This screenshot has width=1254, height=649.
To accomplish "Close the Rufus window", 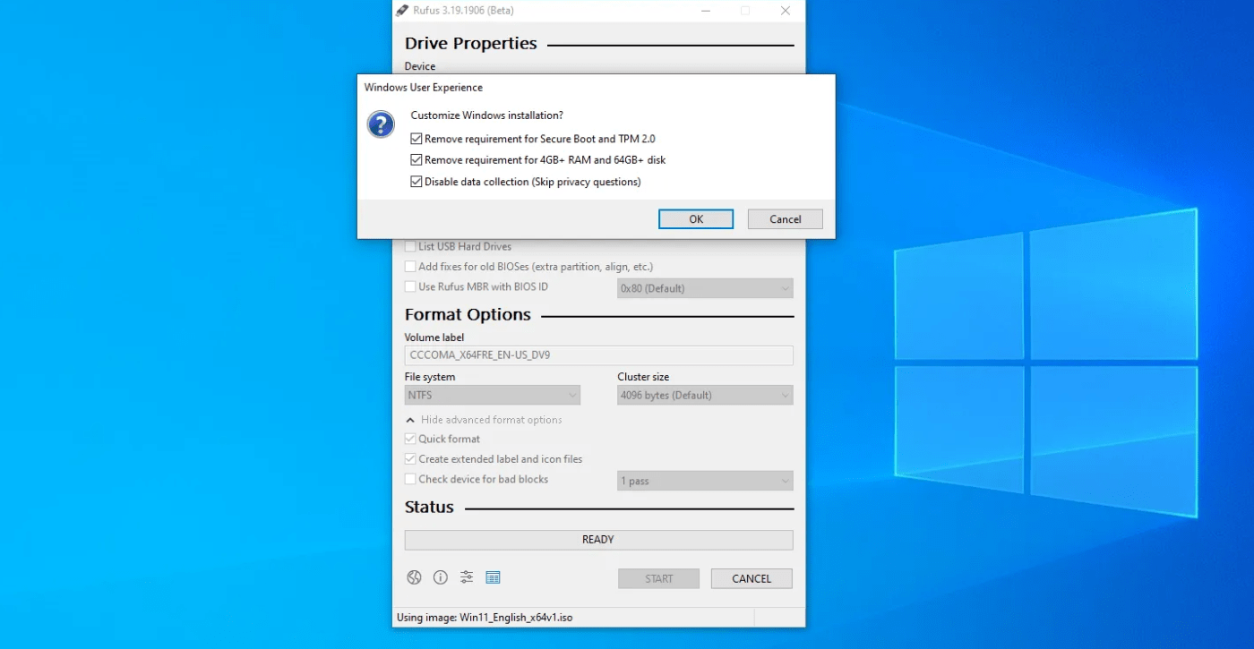I will point(786,11).
